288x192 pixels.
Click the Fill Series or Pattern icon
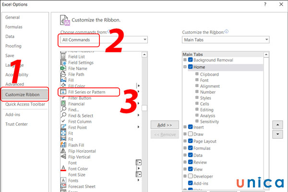click(63, 92)
